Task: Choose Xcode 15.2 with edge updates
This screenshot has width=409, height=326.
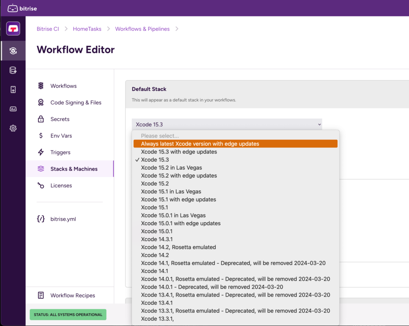Action: click(x=235, y=176)
